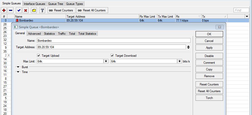This screenshot has width=252, height=115.
Task: Click the Comment button
Action: click(209, 63)
